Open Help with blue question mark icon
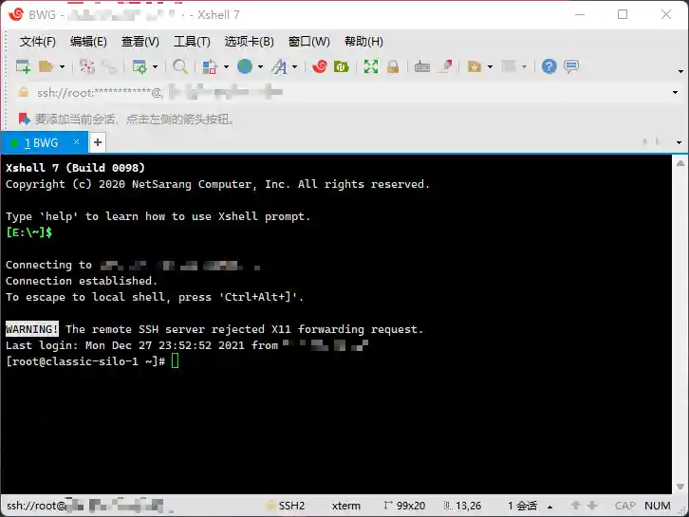Screen dimensions: 689x517 pos(549,66)
